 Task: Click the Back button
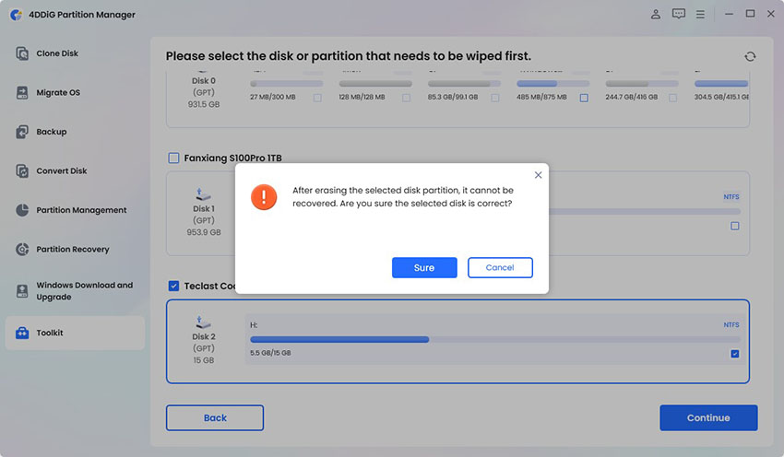[x=215, y=417]
